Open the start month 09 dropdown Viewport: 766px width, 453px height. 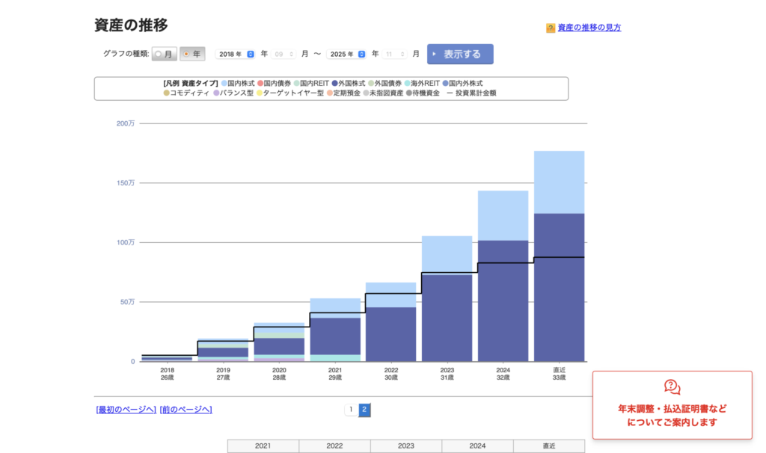[x=284, y=55]
